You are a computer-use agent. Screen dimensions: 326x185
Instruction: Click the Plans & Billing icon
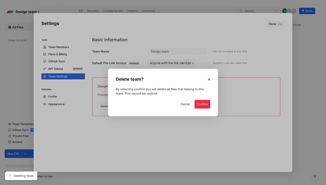point(44,54)
